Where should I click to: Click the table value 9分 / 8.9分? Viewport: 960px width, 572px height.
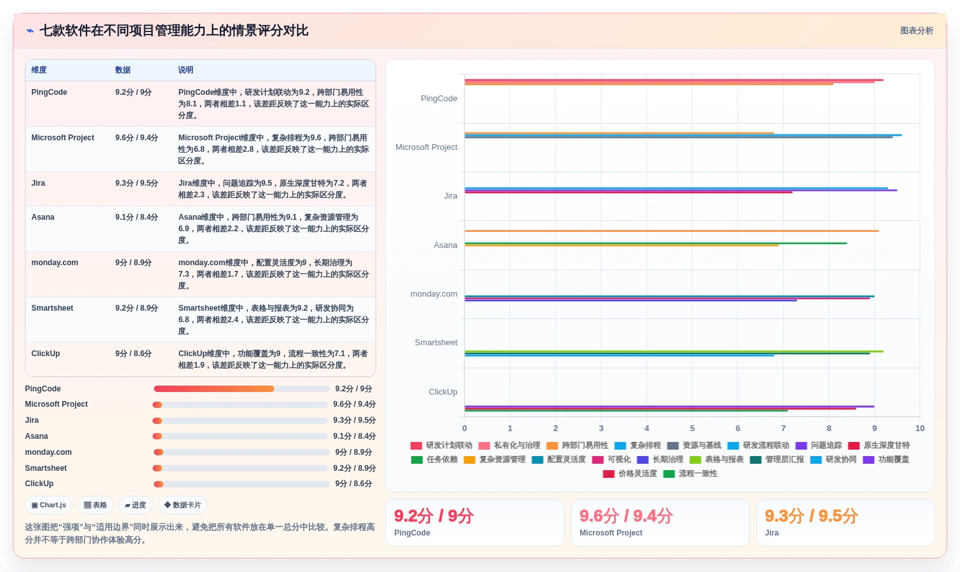pyautogui.click(x=133, y=263)
